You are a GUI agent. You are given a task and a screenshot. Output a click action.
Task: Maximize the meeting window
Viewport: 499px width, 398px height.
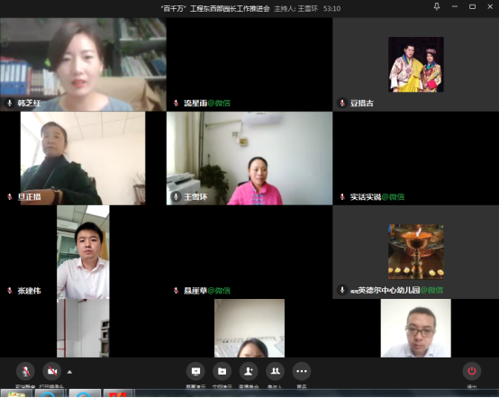472,6
